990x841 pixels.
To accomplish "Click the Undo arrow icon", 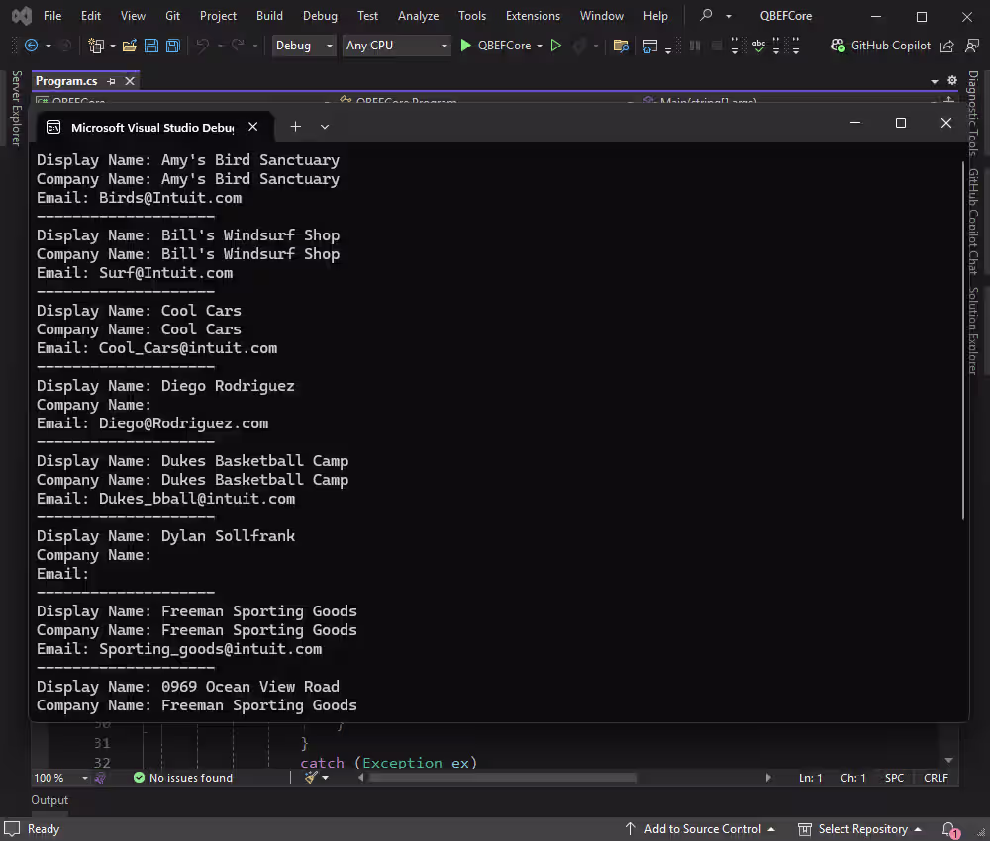I will pos(203,46).
